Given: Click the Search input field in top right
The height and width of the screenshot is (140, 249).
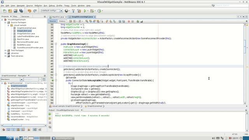Looking at the screenshot, I should point(231,5).
